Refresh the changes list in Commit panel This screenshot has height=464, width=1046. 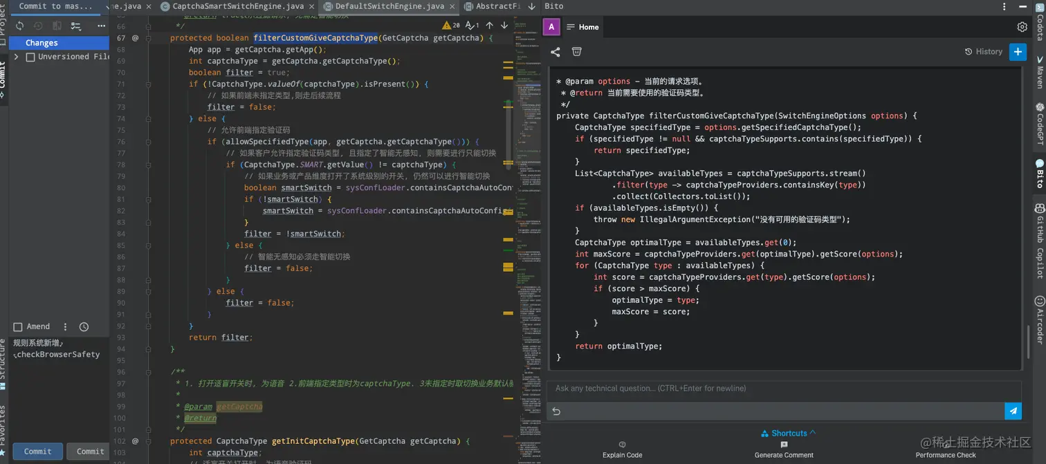point(20,26)
